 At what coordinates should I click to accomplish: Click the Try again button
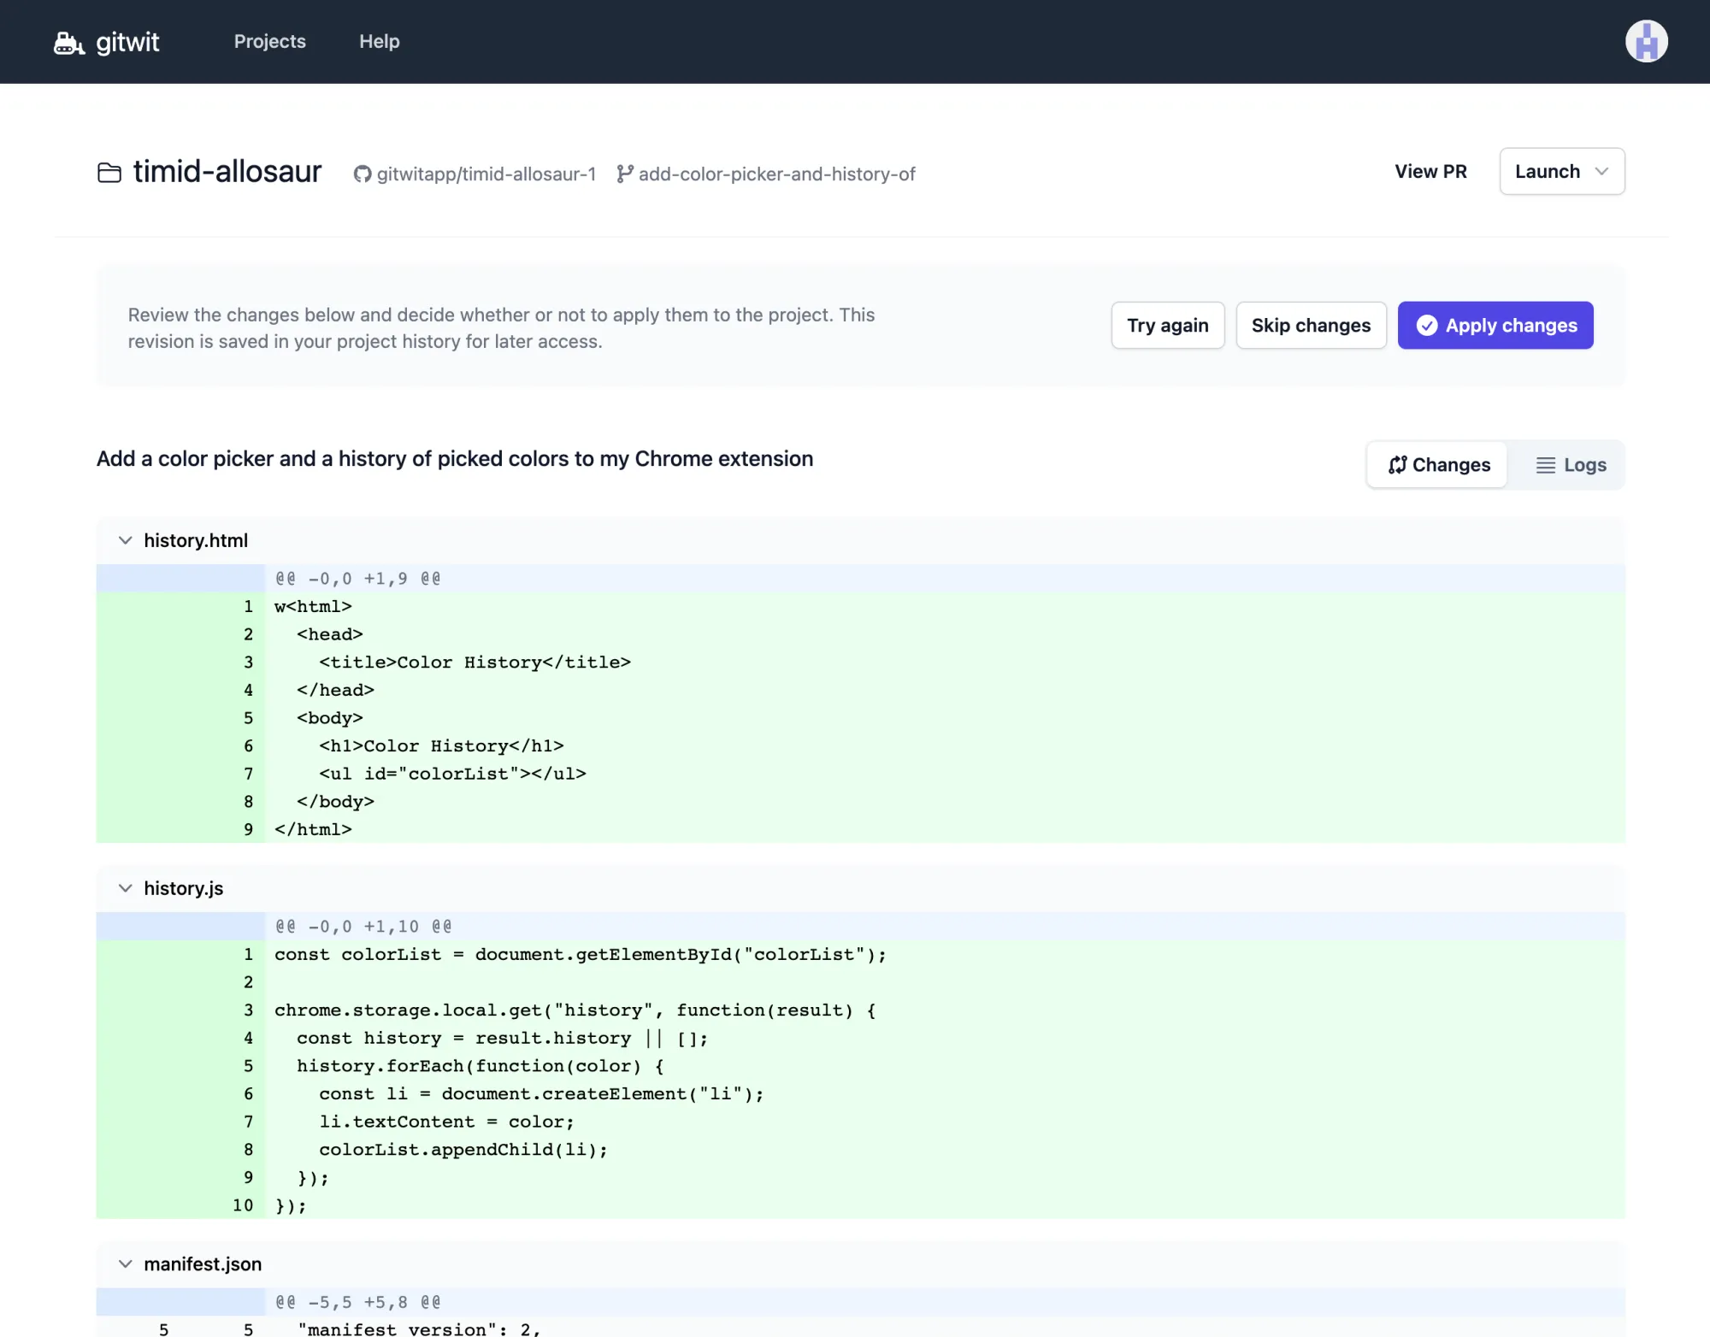pyautogui.click(x=1167, y=326)
